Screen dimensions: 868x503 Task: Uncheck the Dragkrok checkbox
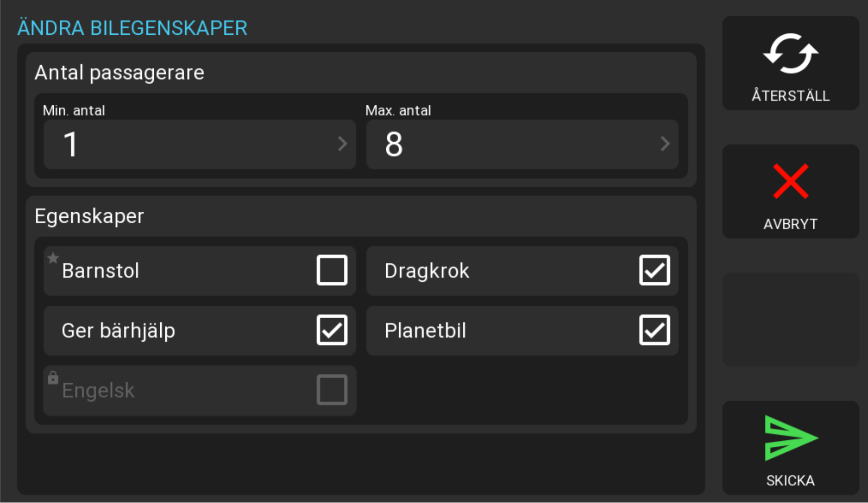pyautogui.click(x=654, y=270)
